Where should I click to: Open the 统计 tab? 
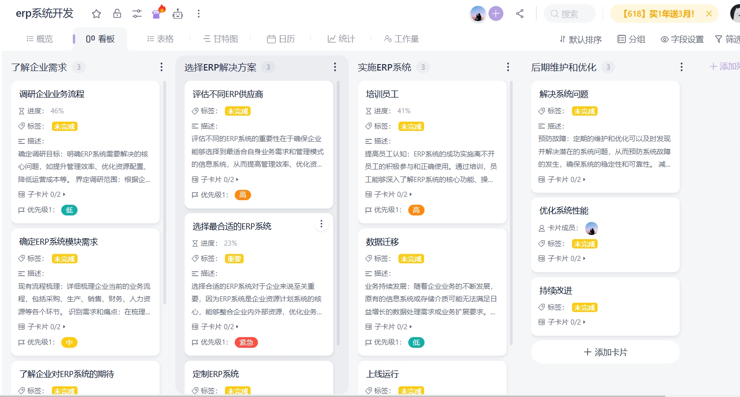click(341, 39)
